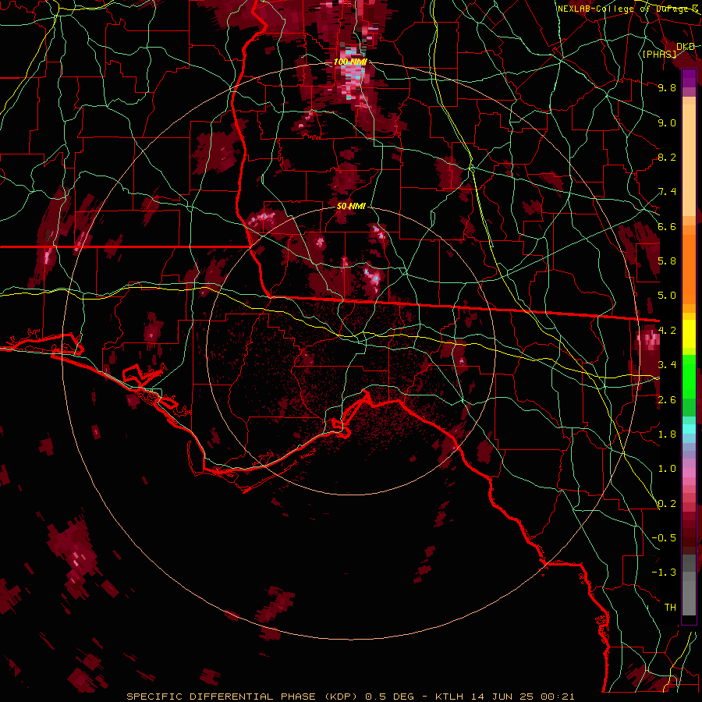The width and height of the screenshot is (702, 702).
Task: Click the 100 NMI range ring label
Action: point(350,62)
